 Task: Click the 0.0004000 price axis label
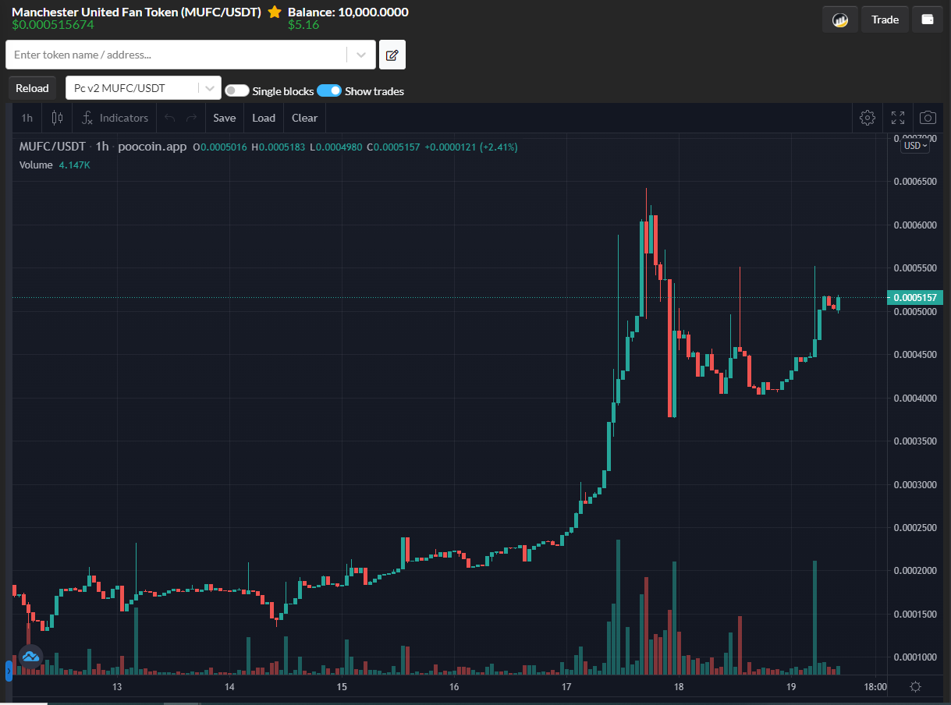click(914, 399)
